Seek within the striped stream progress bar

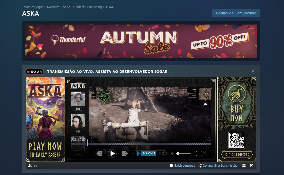(x=141, y=144)
